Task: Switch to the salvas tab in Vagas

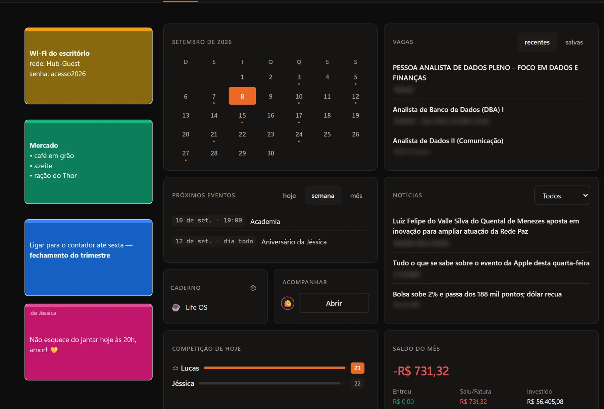Action: coord(574,42)
